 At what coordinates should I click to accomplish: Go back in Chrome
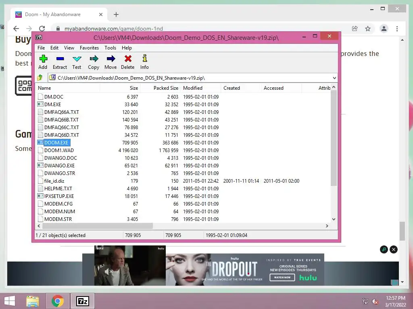pos(16,29)
